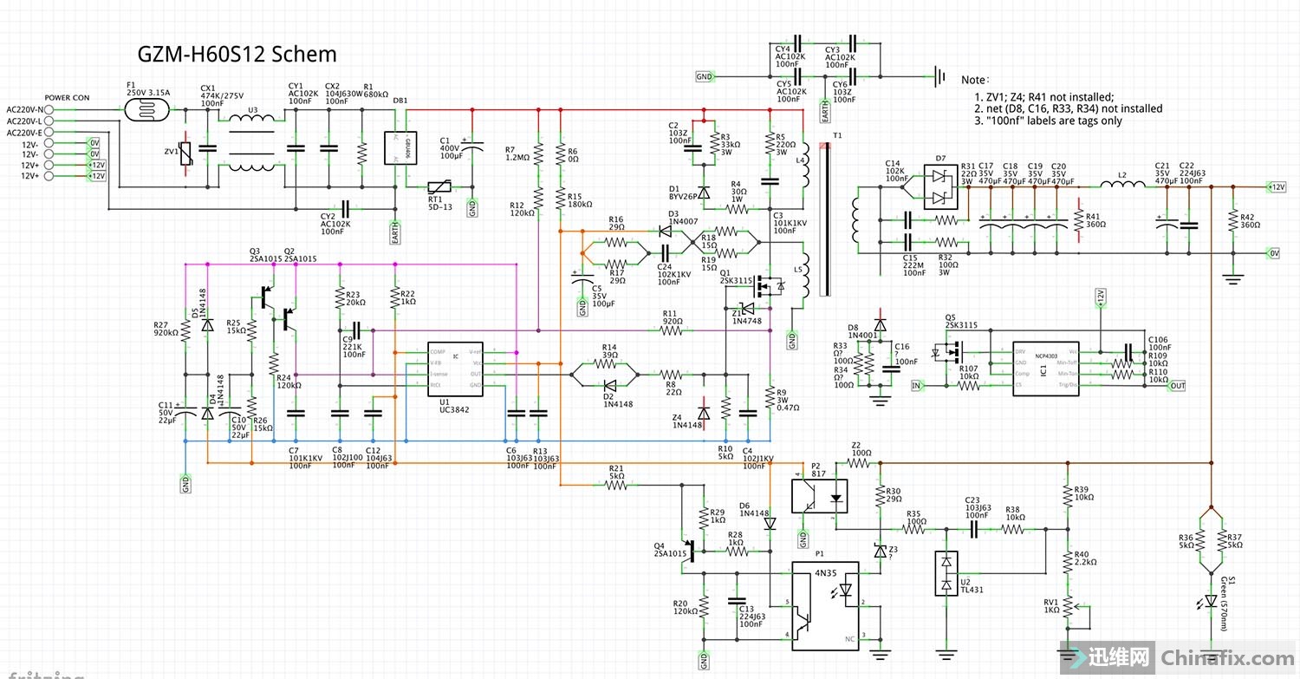Select the AC220V-L connector pin
The image size is (1300, 679).
click(49, 121)
